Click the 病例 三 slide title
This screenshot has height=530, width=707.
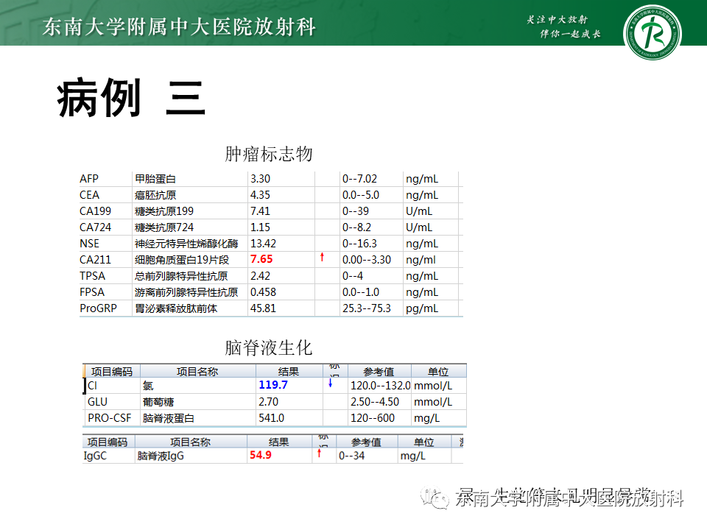[x=131, y=98]
